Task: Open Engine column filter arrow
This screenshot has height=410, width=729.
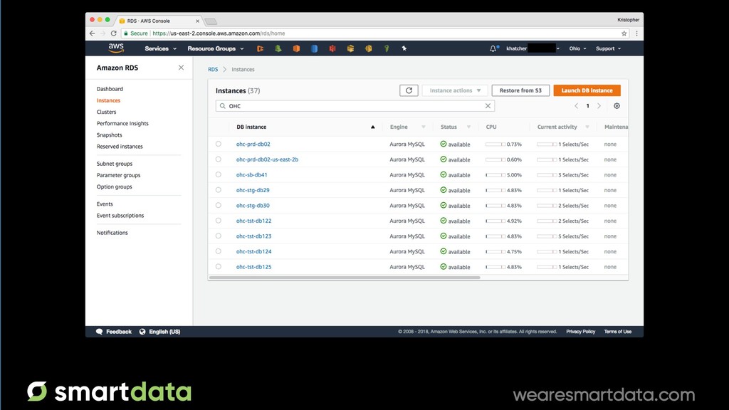Action: 423,127
